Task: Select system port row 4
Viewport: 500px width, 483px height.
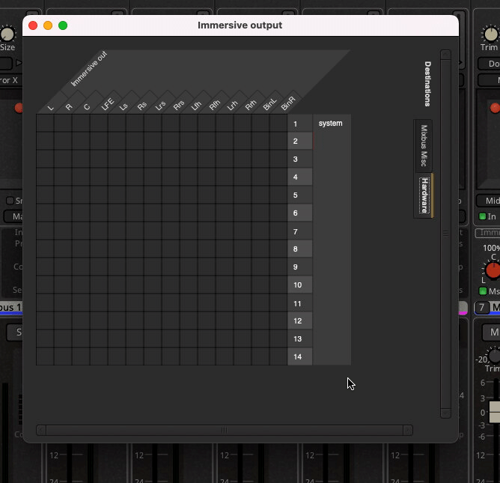Action: tap(299, 177)
